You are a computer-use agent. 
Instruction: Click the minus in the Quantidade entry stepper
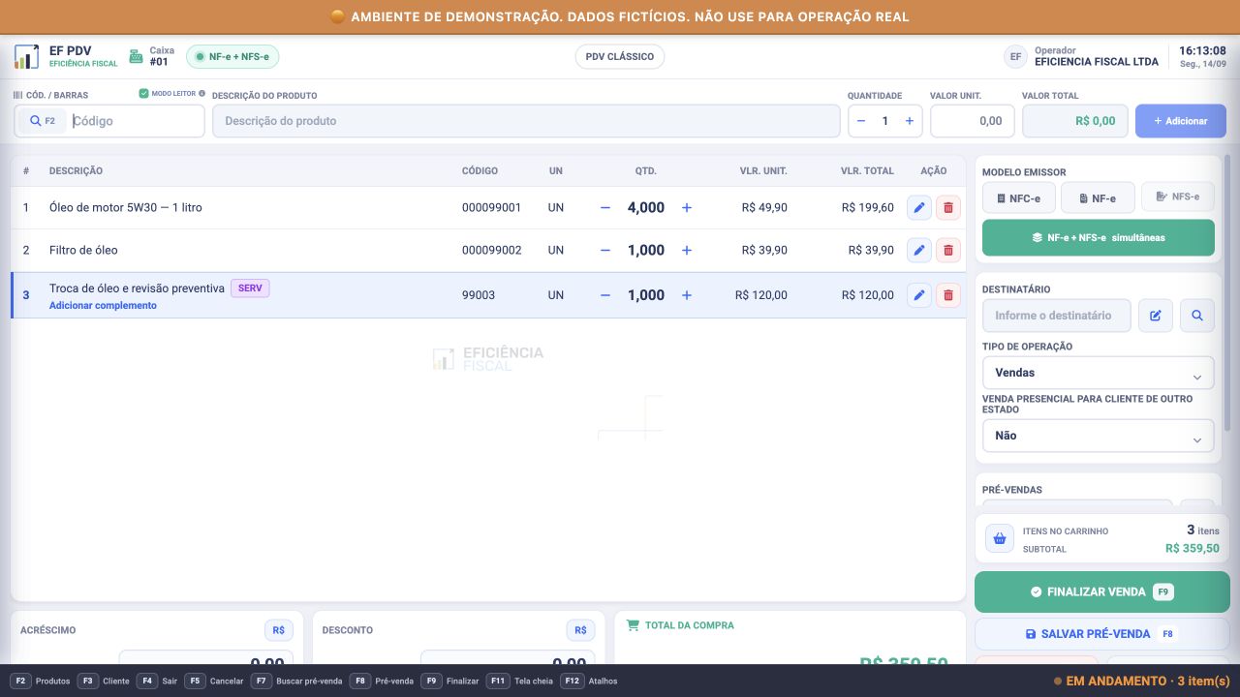click(x=861, y=121)
